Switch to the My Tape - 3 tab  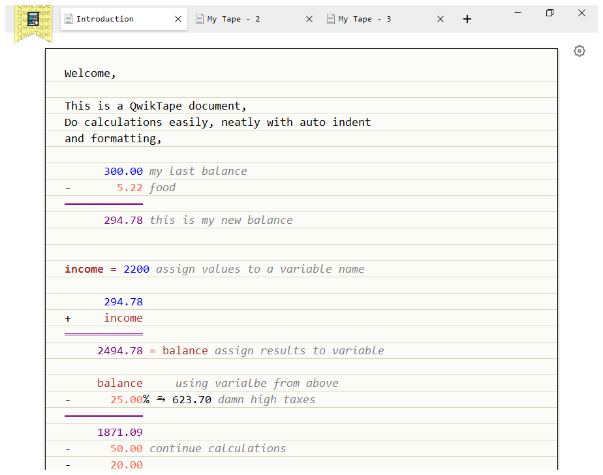click(x=365, y=20)
